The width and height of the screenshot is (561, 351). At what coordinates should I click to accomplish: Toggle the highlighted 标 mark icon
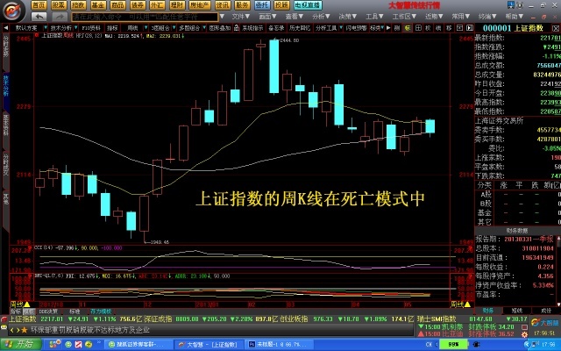tap(408, 28)
